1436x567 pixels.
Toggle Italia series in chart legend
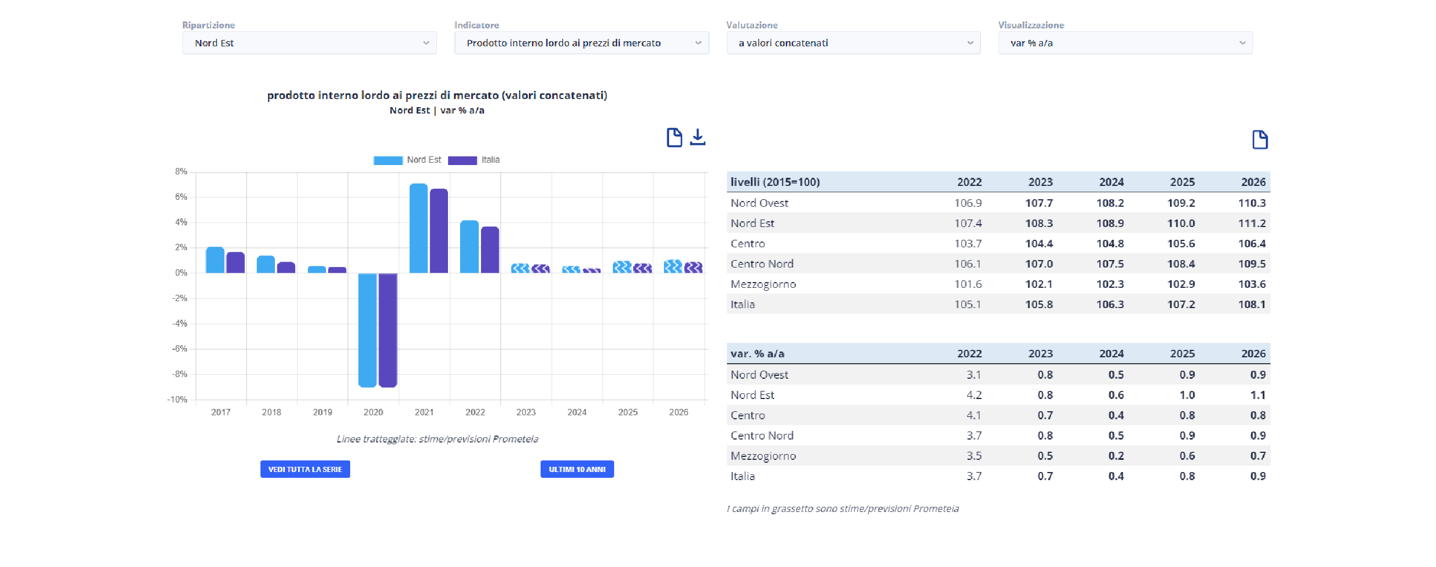pos(490,160)
